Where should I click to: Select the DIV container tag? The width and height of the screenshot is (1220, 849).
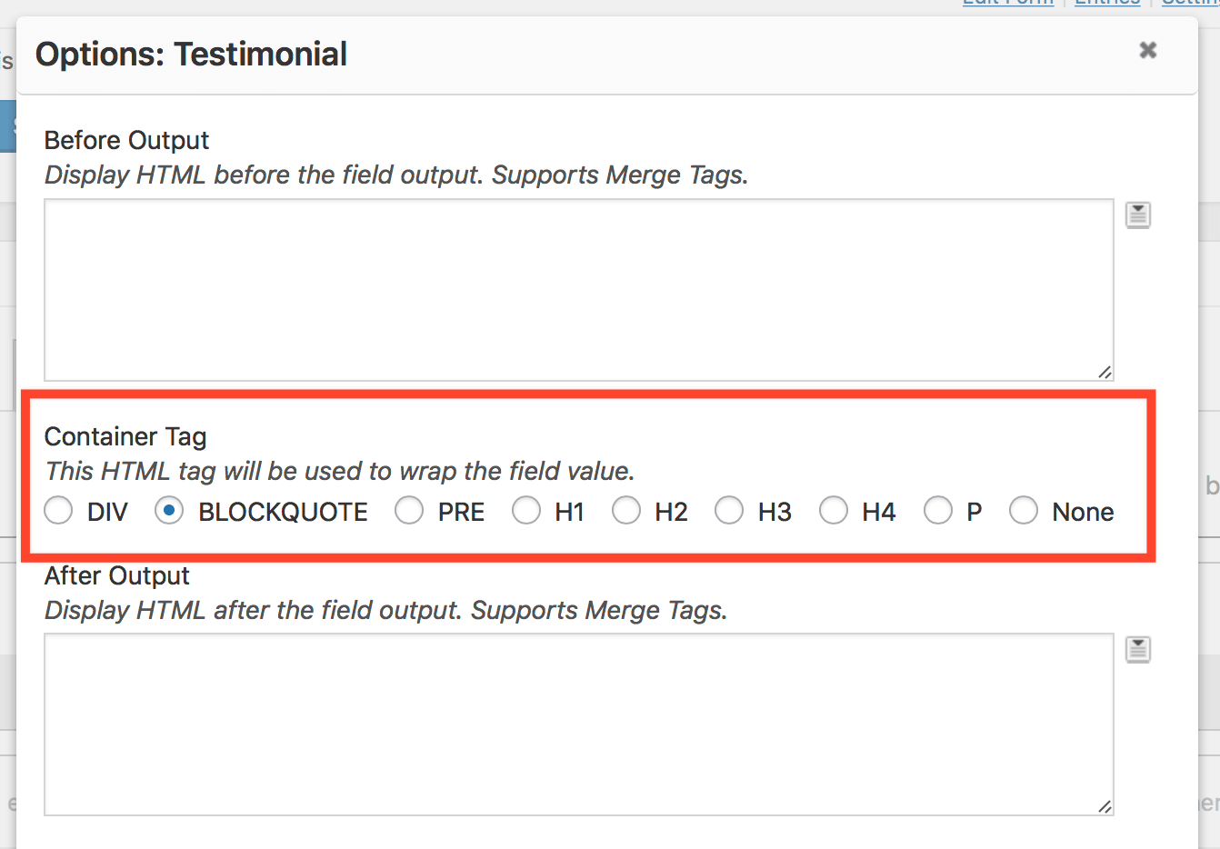click(x=59, y=511)
